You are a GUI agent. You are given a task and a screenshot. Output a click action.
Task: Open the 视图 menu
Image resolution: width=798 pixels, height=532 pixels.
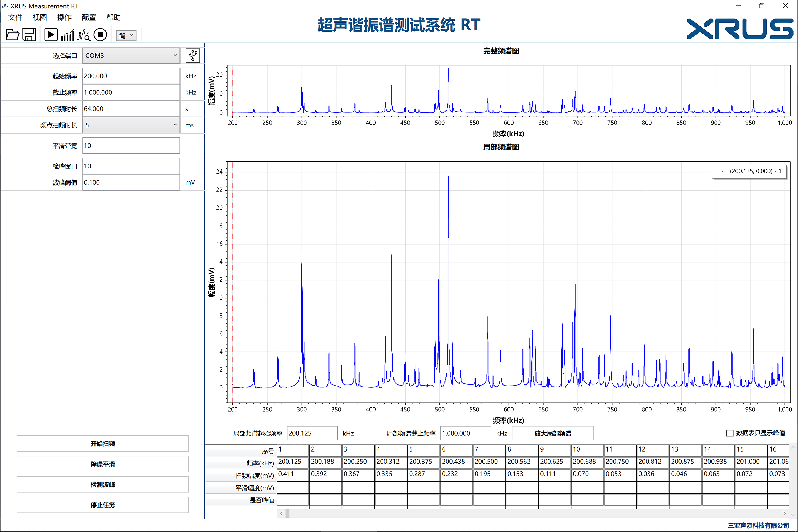pyautogui.click(x=40, y=17)
